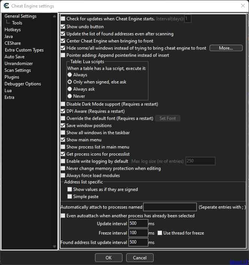Toggle Show main menu checkbox
249x265 pixels.
[63, 140]
